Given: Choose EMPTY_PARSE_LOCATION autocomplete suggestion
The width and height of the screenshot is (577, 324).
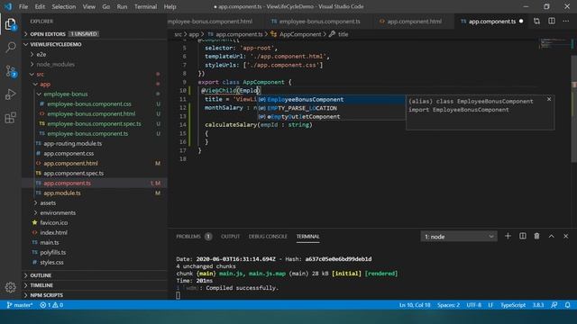Looking at the screenshot, I should tap(331, 108).
